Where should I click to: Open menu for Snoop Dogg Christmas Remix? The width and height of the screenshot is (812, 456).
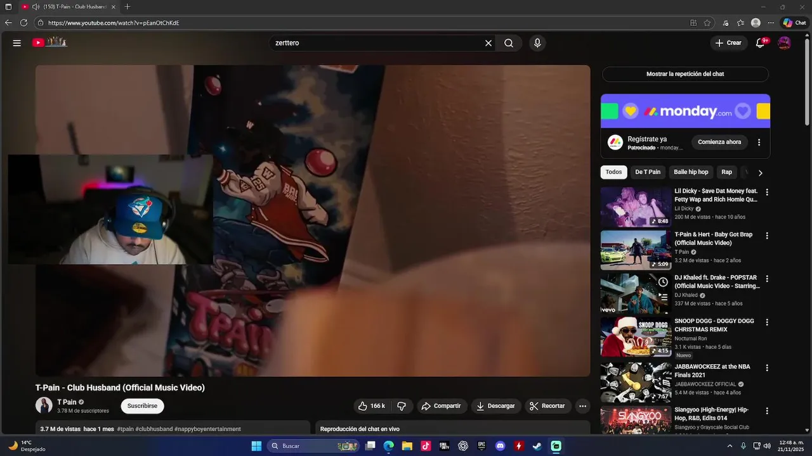coord(767,322)
